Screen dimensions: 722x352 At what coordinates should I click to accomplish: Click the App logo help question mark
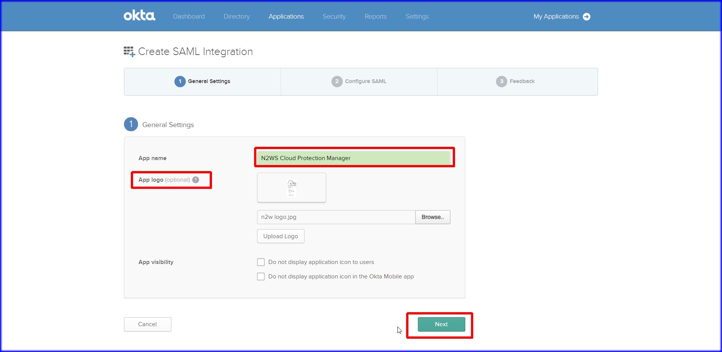click(x=196, y=180)
